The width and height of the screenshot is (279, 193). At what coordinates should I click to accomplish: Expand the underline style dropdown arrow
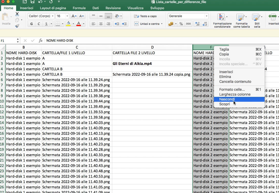pyautogui.click(x=51, y=24)
